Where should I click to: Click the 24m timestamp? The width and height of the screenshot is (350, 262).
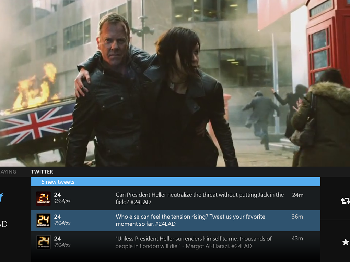(x=298, y=195)
